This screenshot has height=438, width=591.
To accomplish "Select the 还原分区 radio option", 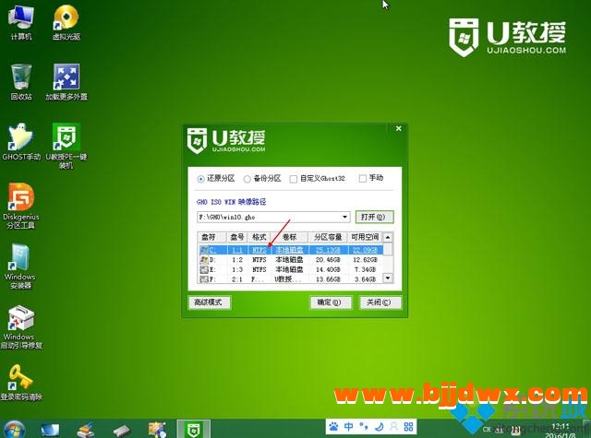I will pos(215,178).
